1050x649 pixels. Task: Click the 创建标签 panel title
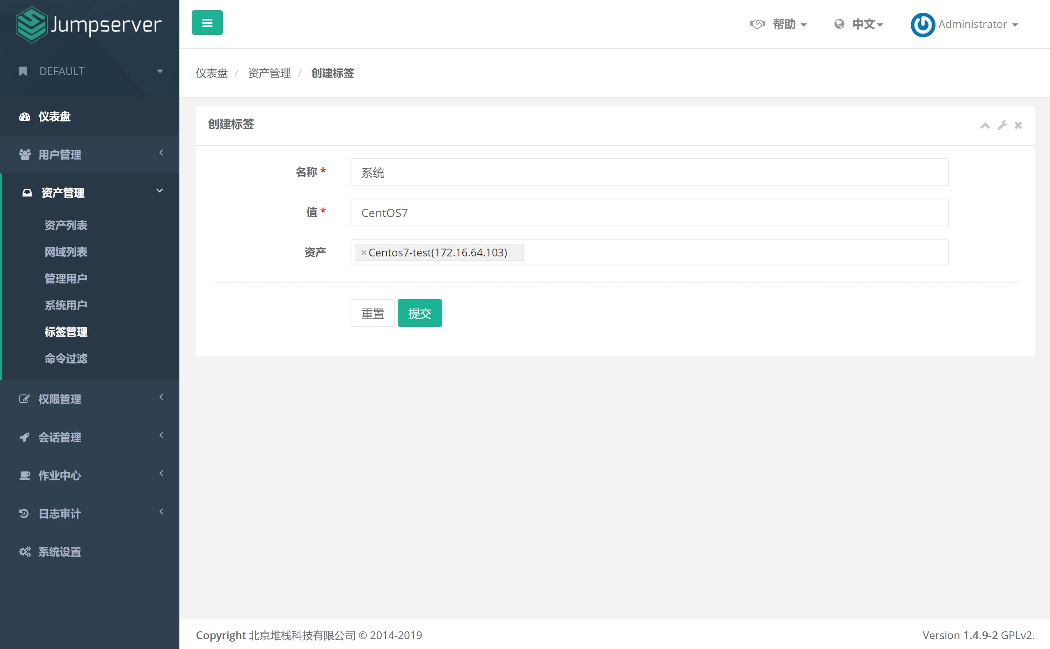231,124
